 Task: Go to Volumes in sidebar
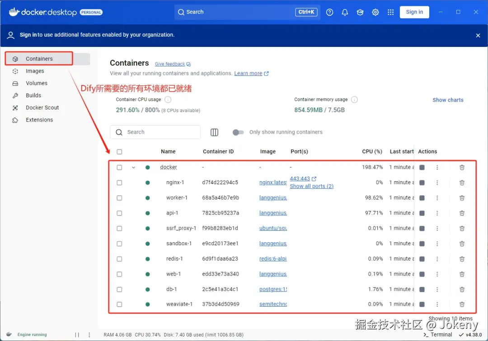click(x=37, y=84)
